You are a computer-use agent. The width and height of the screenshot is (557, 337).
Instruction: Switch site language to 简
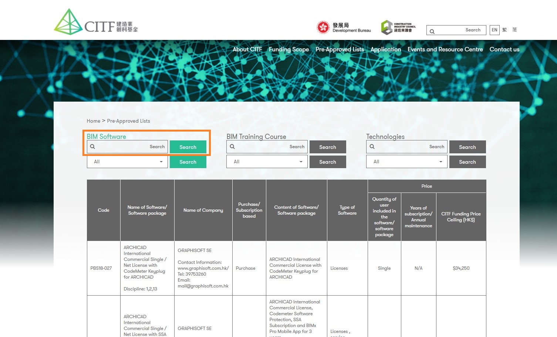tap(514, 30)
